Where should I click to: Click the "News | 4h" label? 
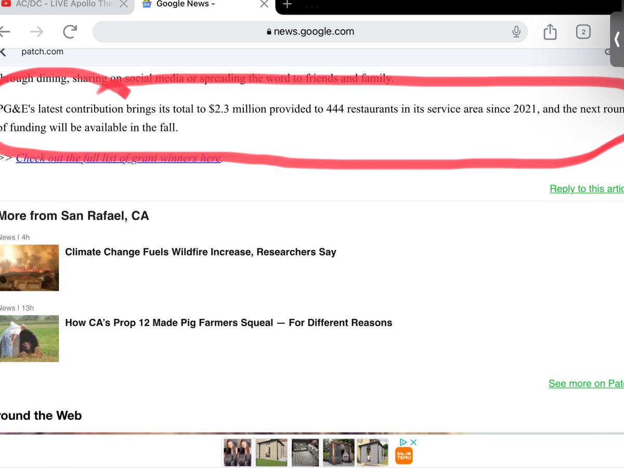(x=15, y=237)
